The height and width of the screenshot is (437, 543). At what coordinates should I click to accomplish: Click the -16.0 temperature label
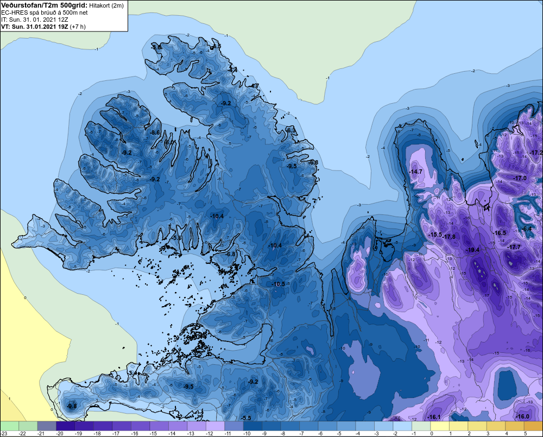(522, 416)
